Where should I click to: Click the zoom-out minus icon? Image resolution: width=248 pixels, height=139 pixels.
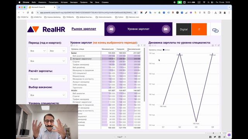coord(206,133)
